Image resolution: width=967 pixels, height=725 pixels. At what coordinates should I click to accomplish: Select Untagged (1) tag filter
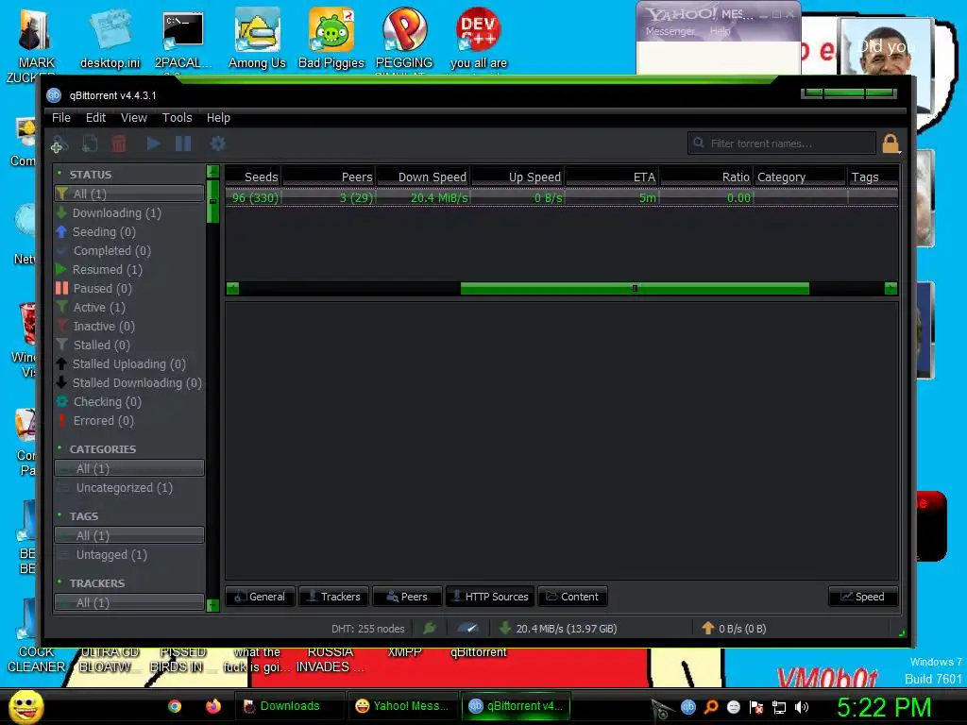click(128, 555)
